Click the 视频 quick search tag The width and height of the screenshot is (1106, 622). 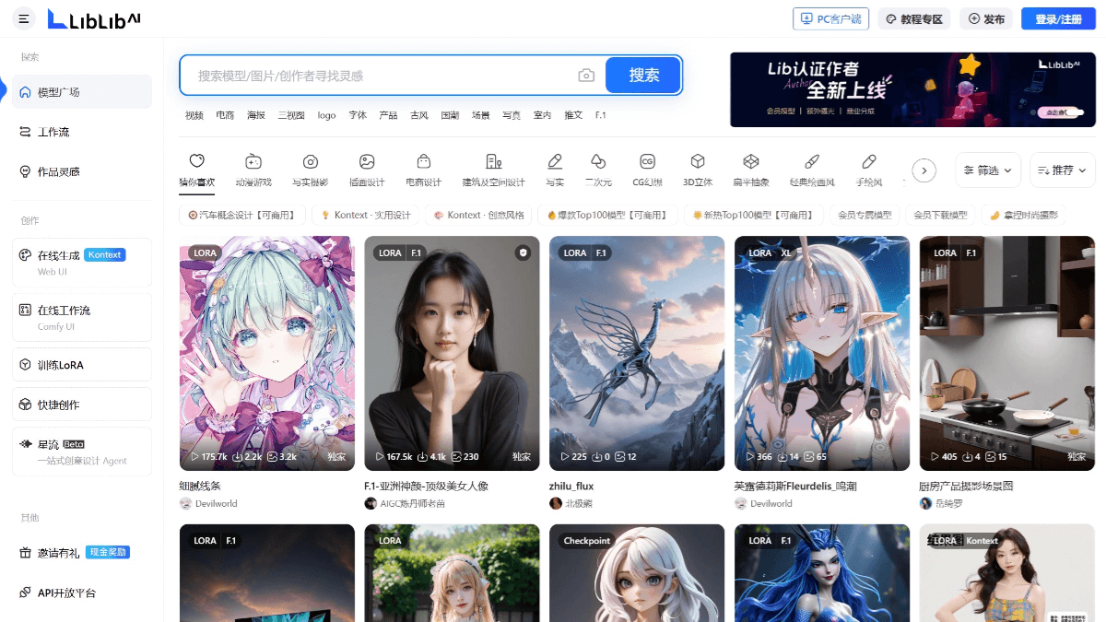pos(194,115)
